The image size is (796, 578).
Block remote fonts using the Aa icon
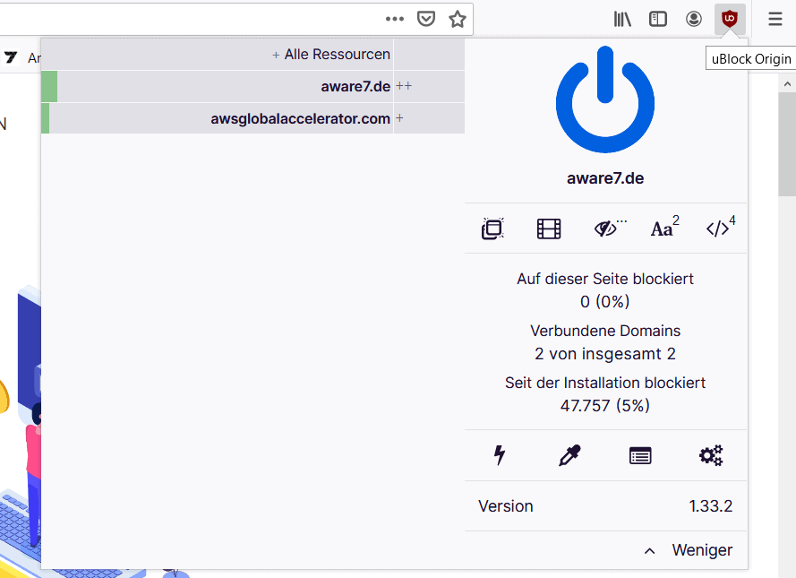[662, 229]
